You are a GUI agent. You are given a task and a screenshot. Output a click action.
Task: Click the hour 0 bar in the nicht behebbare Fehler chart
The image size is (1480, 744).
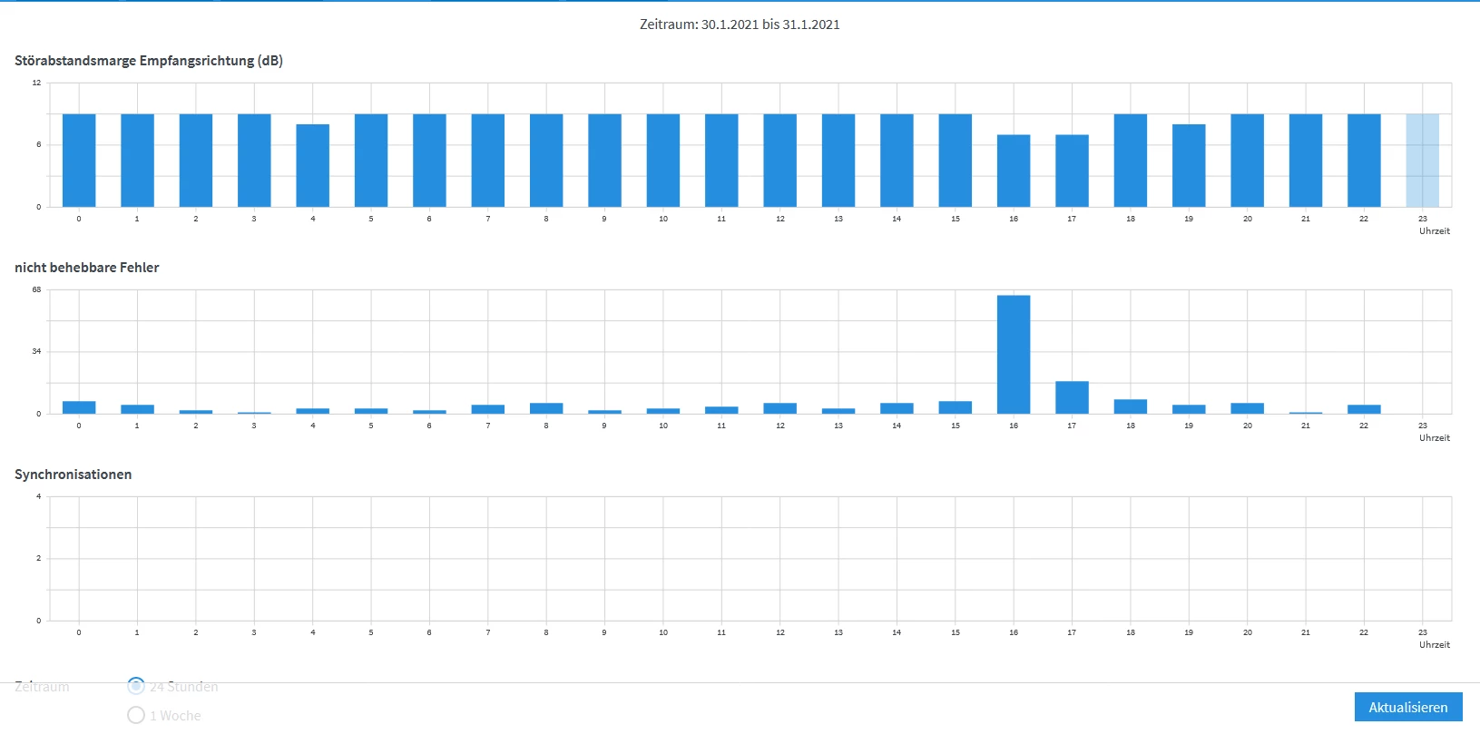79,407
